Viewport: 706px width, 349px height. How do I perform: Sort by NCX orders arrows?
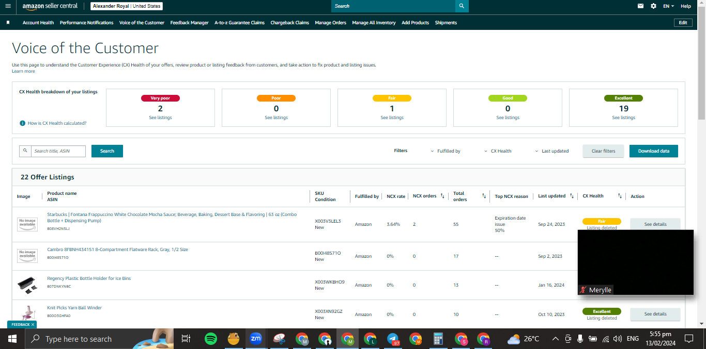click(442, 196)
